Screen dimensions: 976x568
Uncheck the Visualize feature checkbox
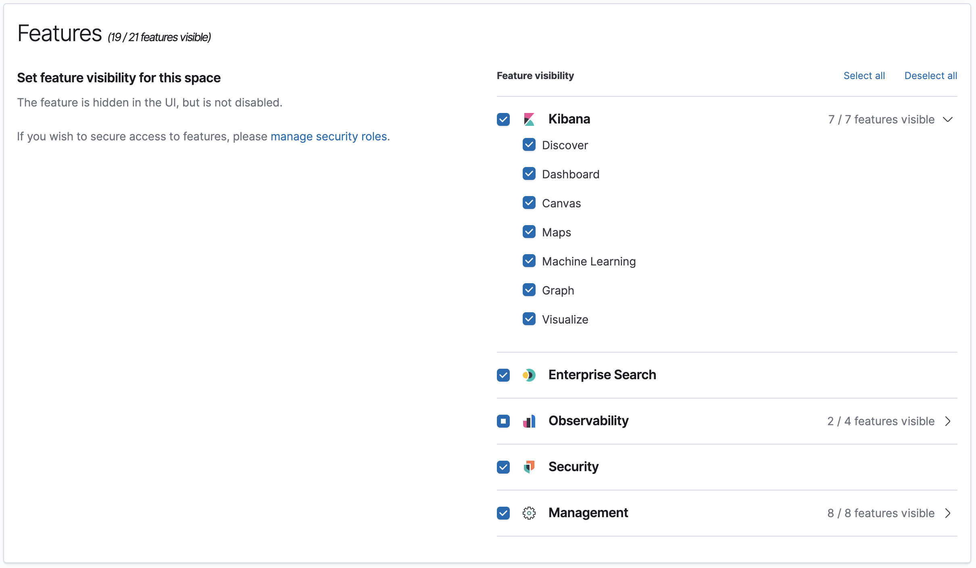[529, 319]
